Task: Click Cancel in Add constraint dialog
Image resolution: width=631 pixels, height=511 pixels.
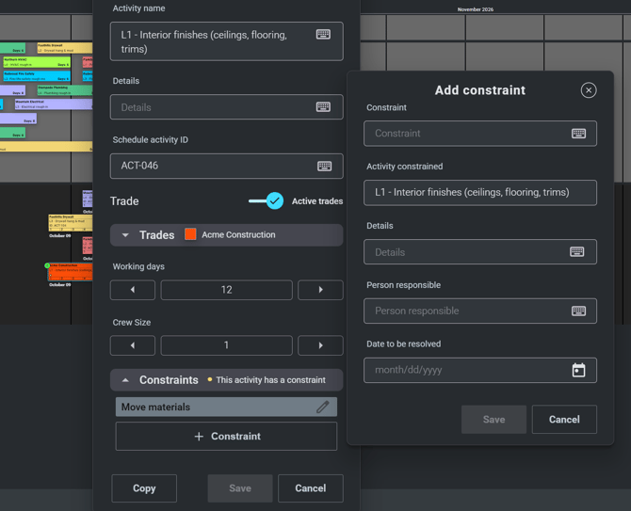Action: click(x=564, y=420)
